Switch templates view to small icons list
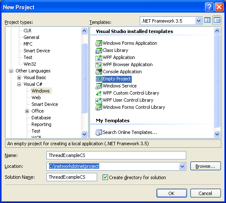 [217, 20]
